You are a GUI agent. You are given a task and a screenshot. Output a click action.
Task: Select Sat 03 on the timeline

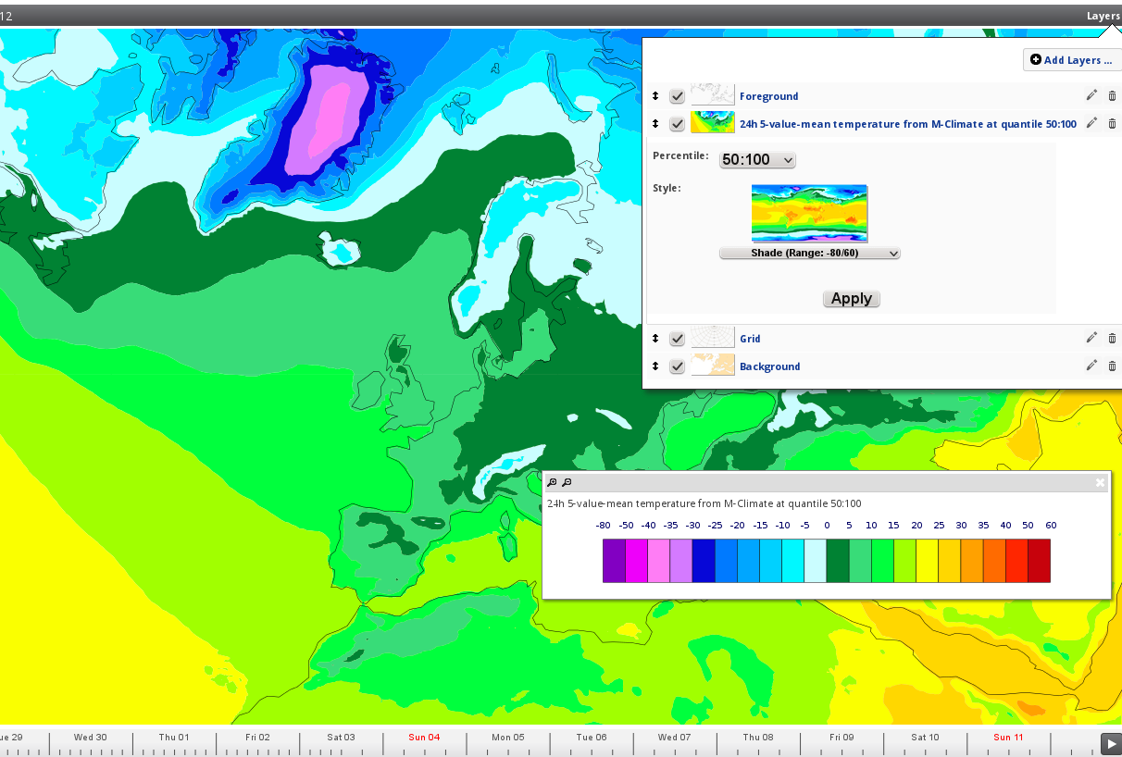tap(341, 737)
